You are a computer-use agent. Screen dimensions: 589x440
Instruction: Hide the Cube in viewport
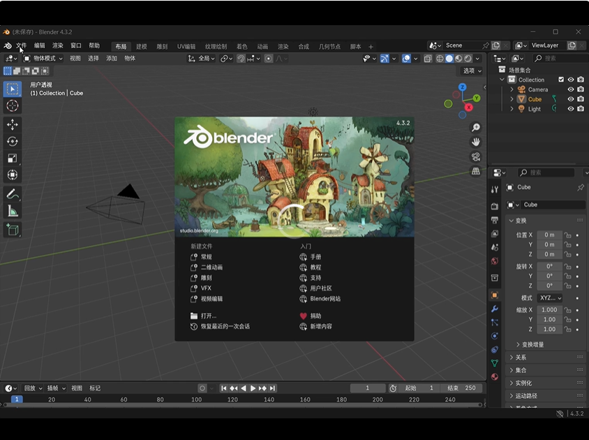pos(571,99)
